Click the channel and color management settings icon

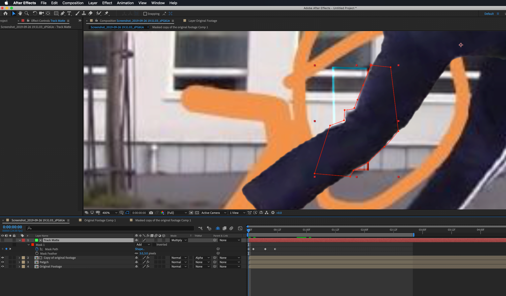(x=162, y=213)
